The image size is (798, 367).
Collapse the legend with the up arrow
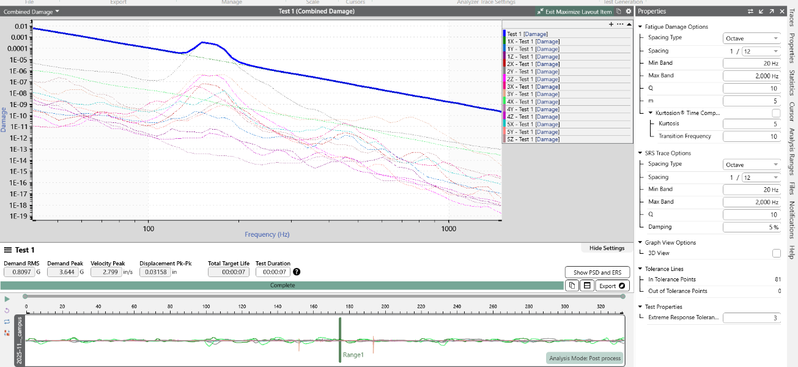628,24
